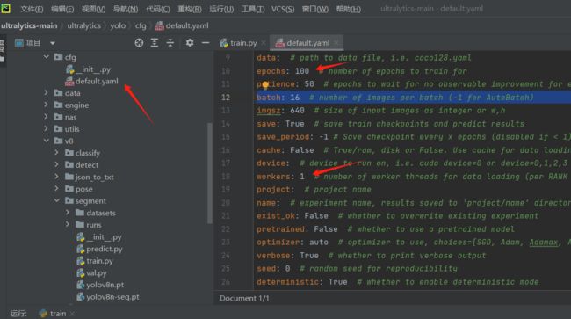Click the ultralytics breadcrumb segment
The image size is (571, 319).
tap(83, 25)
